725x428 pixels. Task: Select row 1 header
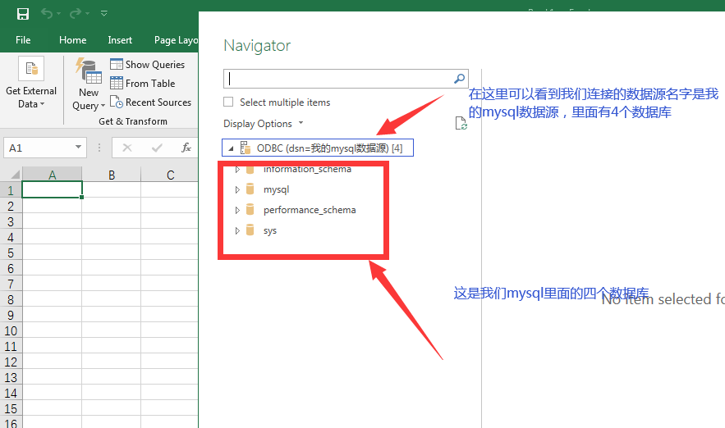pos(11,190)
